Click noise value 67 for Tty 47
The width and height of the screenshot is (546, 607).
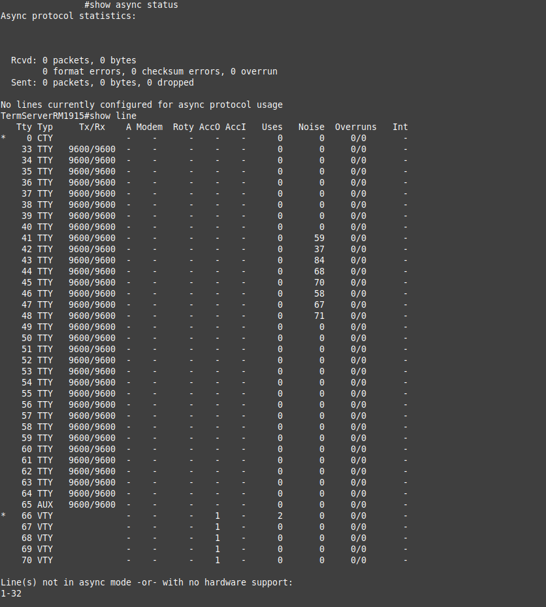coord(319,304)
